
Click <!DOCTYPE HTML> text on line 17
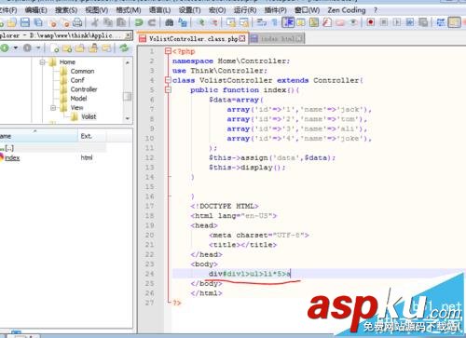(225, 206)
